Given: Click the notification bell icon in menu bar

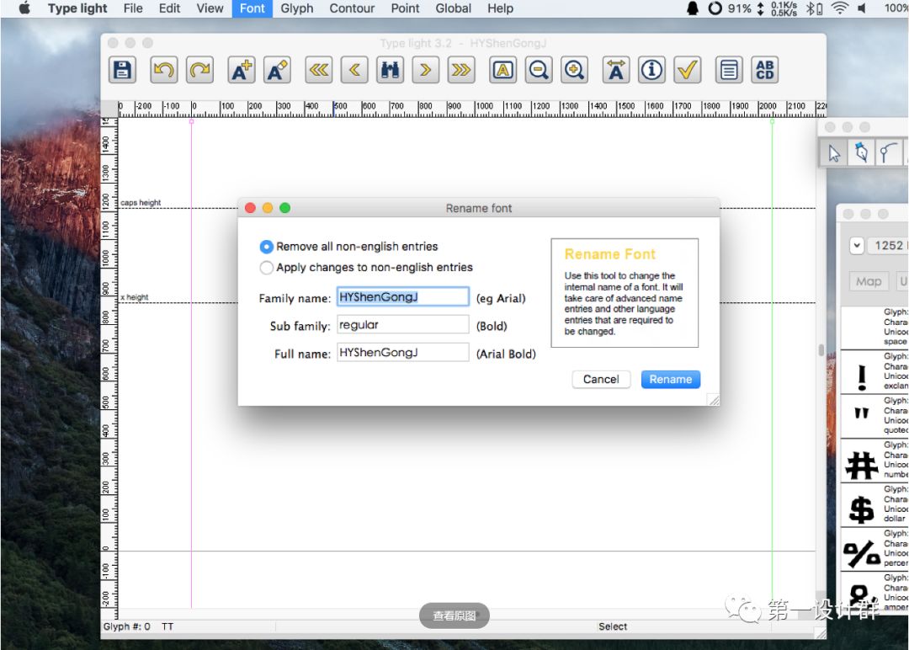Looking at the screenshot, I should coord(692,8).
